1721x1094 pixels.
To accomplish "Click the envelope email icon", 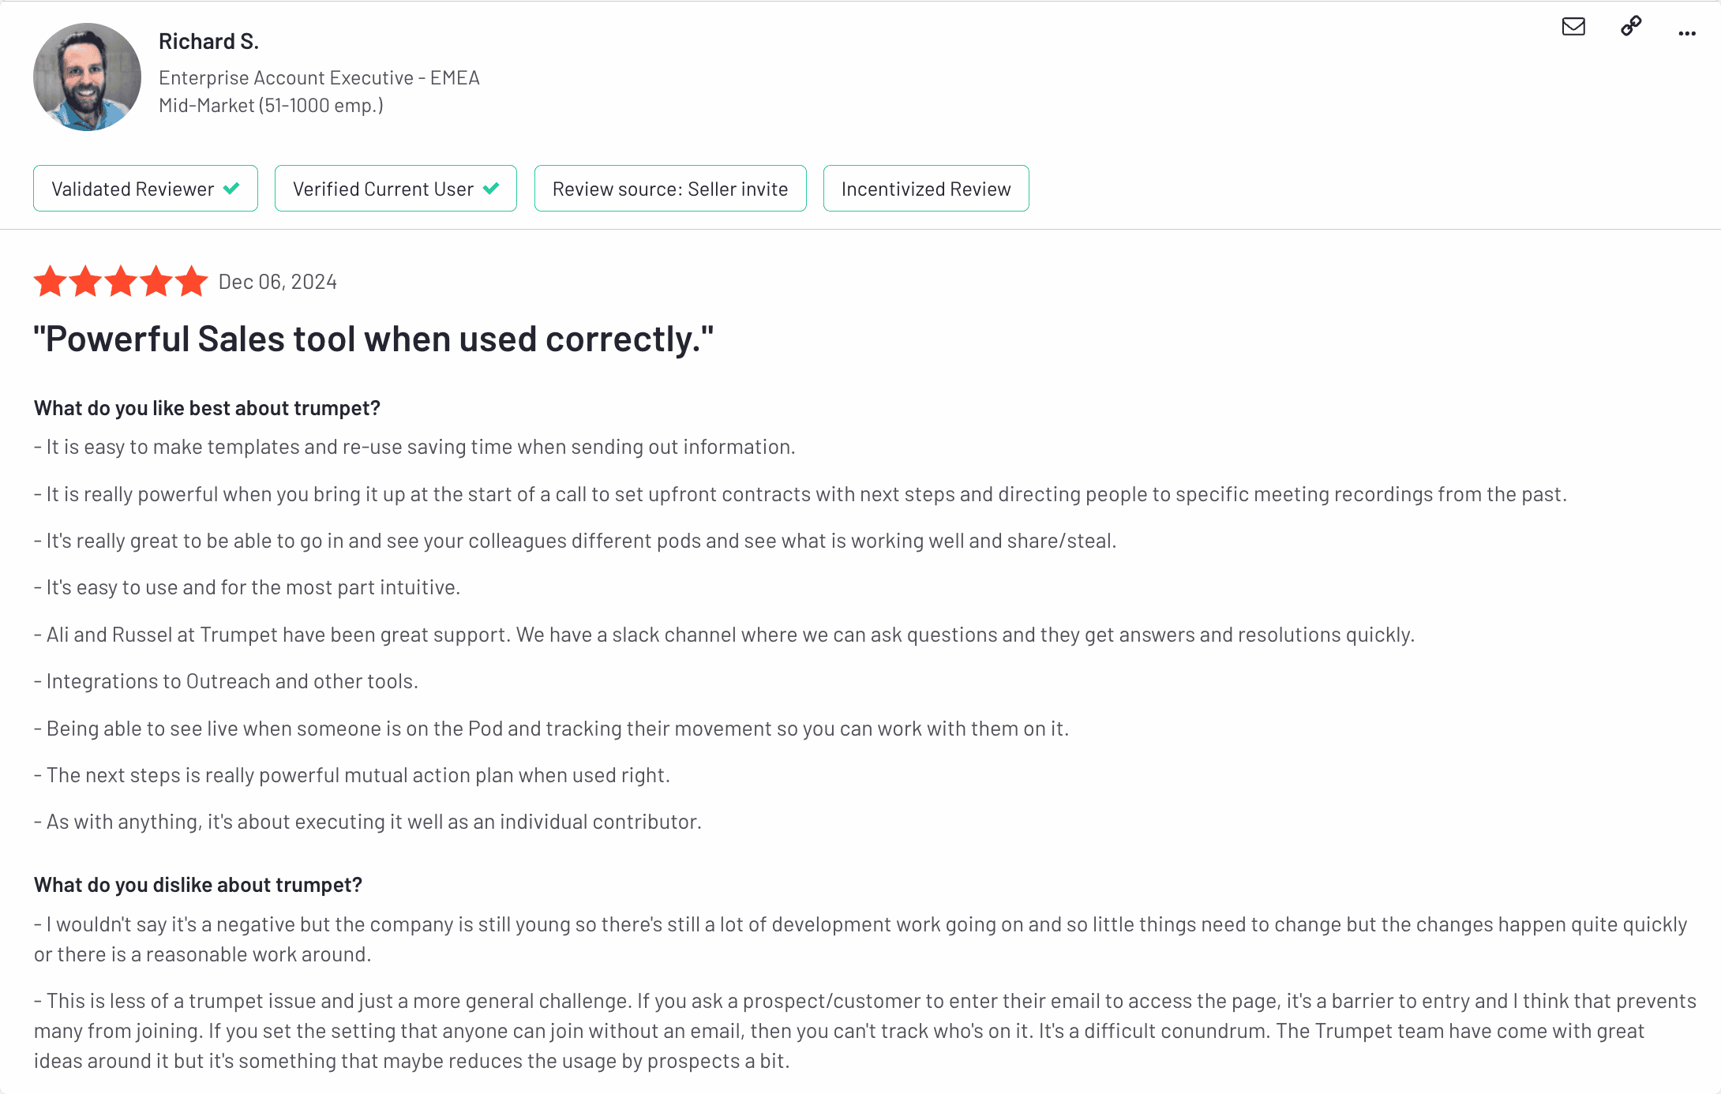I will (x=1573, y=27).
